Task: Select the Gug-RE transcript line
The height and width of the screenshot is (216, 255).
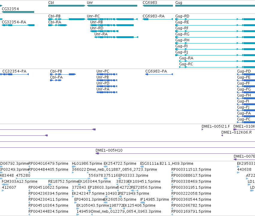Action: 215,25
